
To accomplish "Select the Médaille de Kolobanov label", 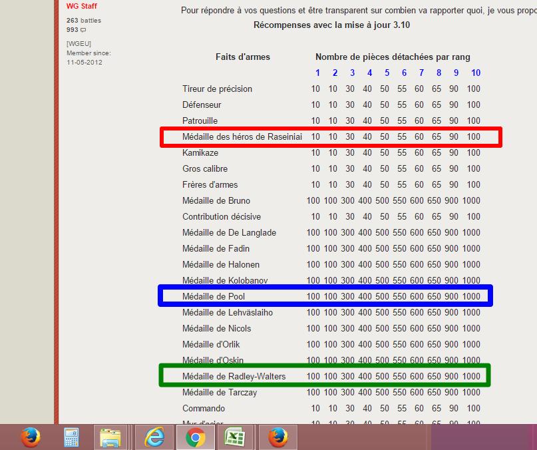I will (225, 281).
